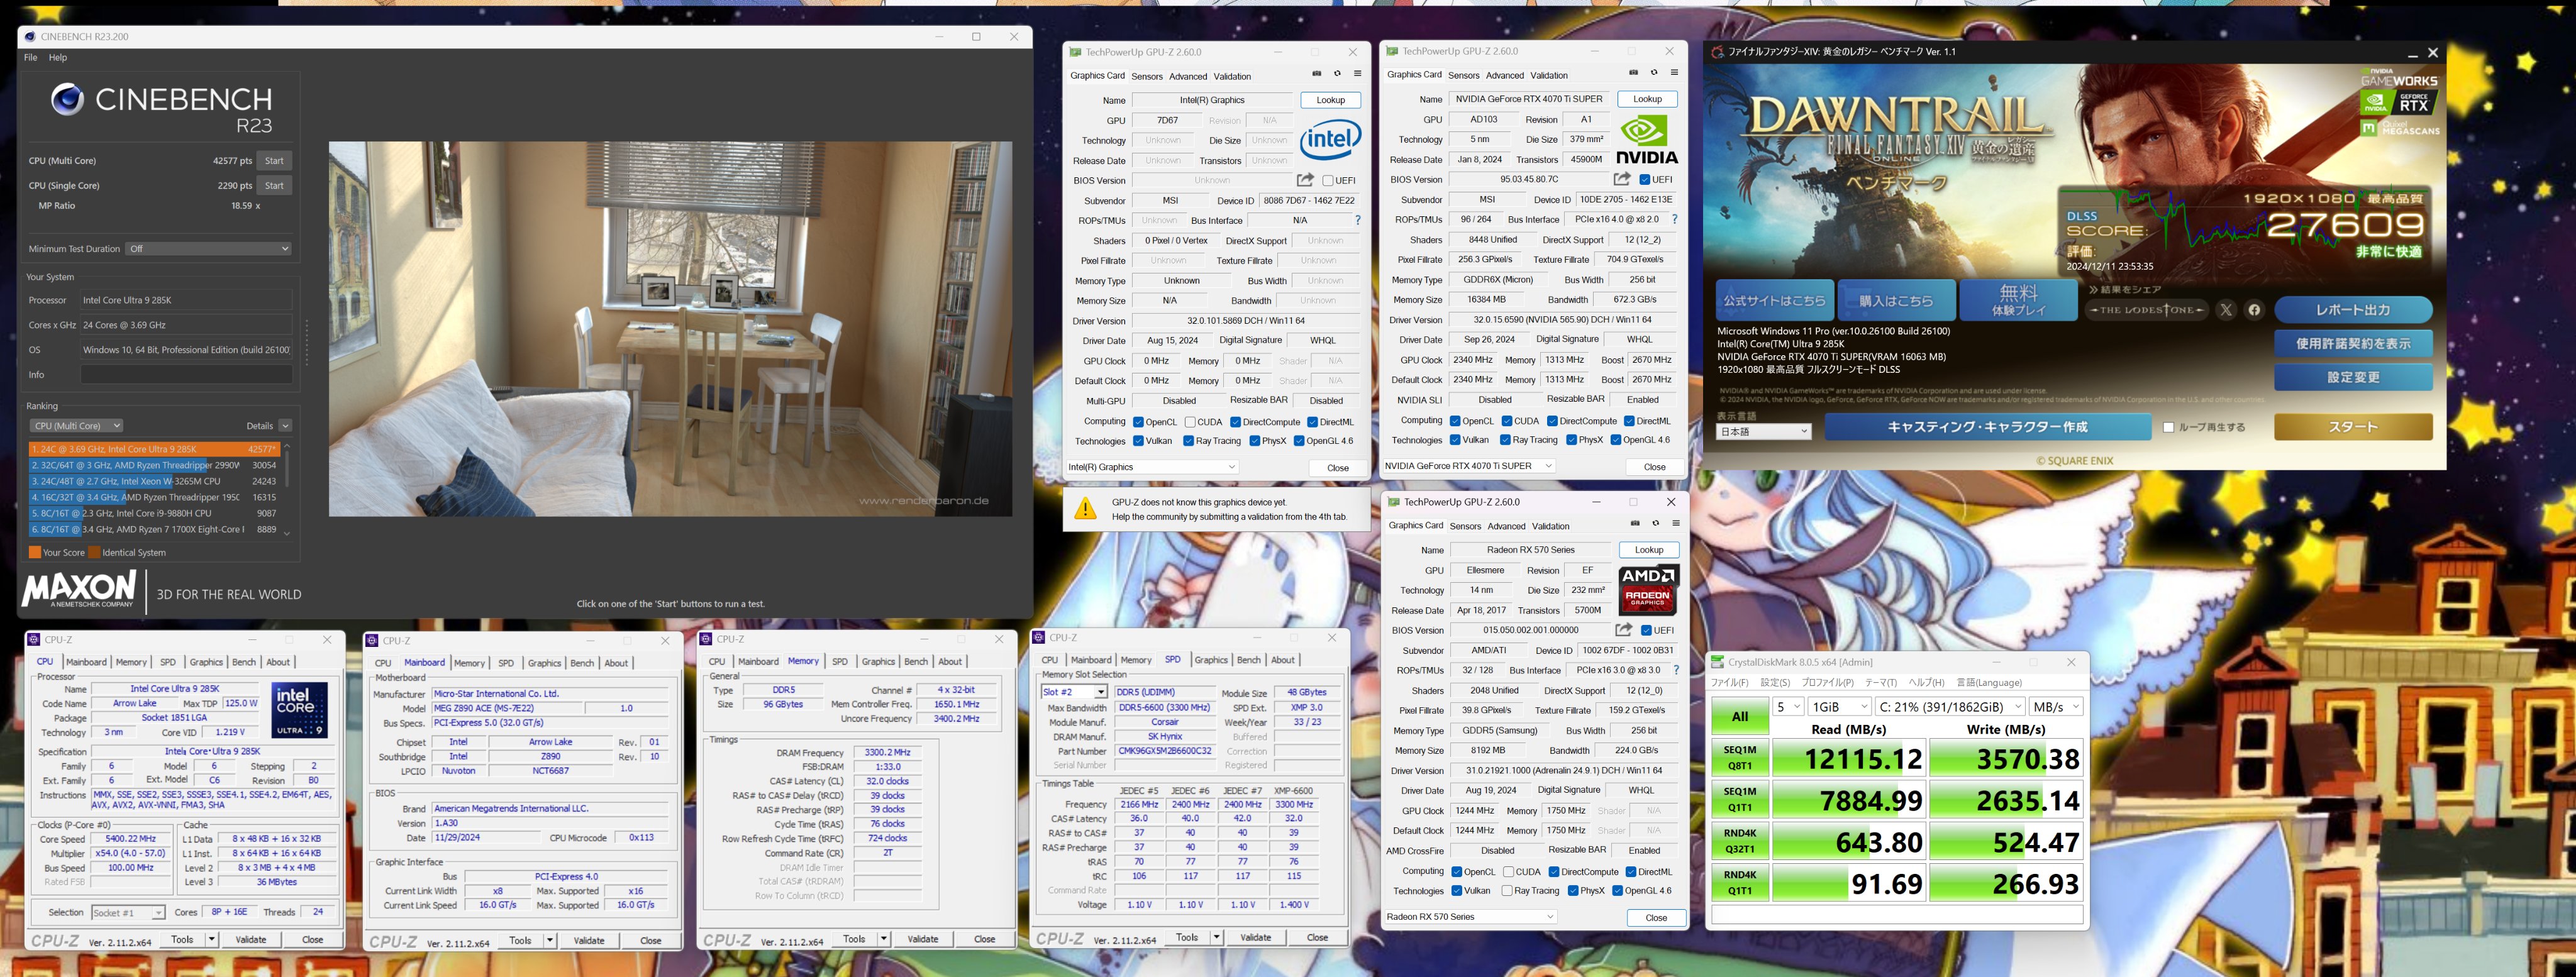The image size is (2576, 977).
Task: Open display language dropdown in FFXIV benchmark
Action: (1764, 432)
